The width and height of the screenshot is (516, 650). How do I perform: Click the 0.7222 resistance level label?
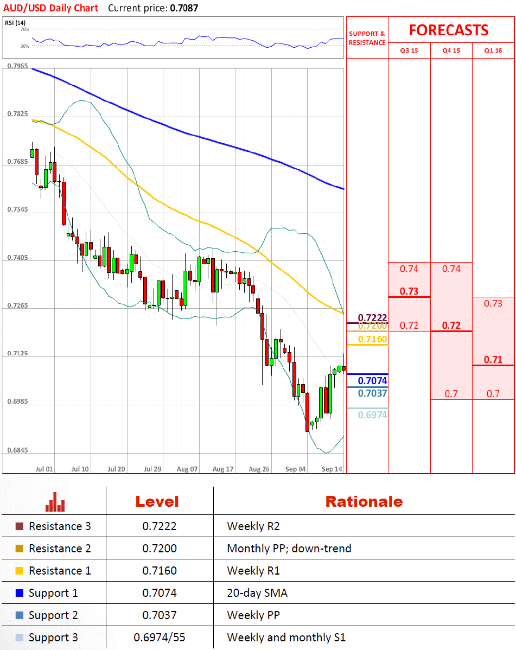click(372, 317)
